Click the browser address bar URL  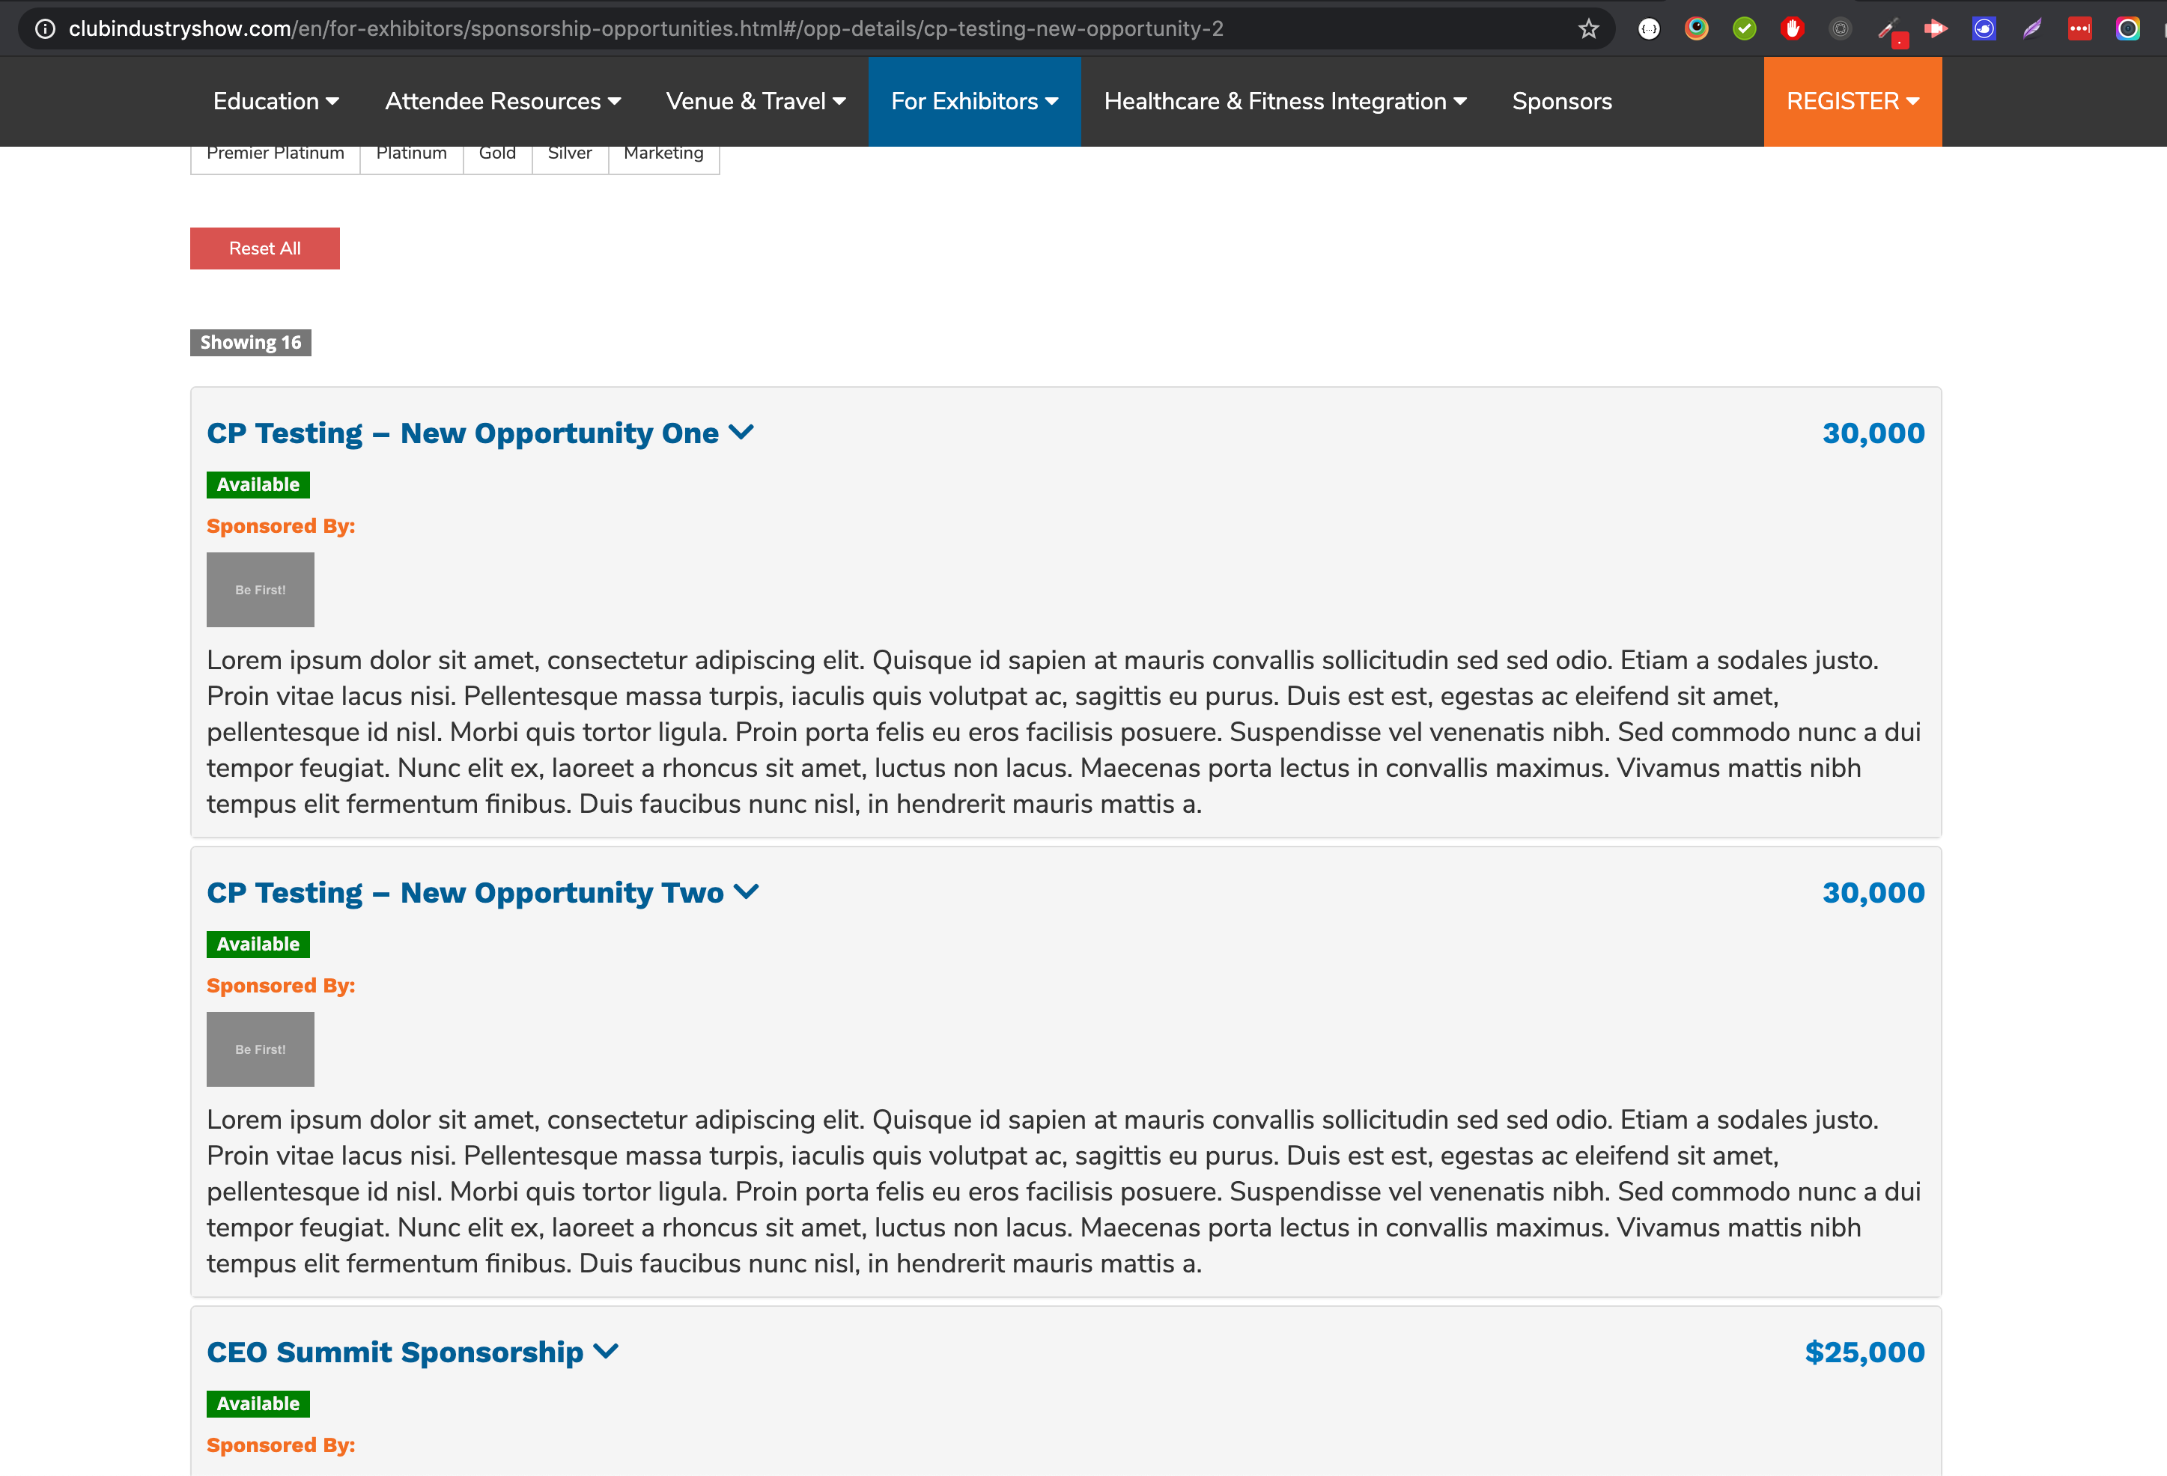point(645,29)
